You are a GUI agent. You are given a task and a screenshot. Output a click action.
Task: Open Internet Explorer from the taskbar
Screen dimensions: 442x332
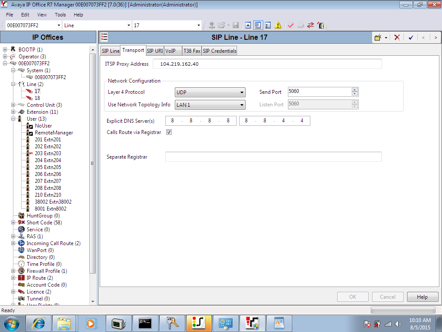38,323
